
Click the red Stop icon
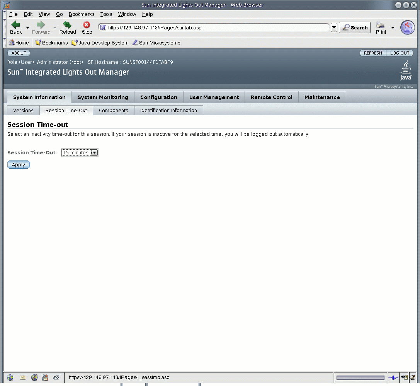87,25
